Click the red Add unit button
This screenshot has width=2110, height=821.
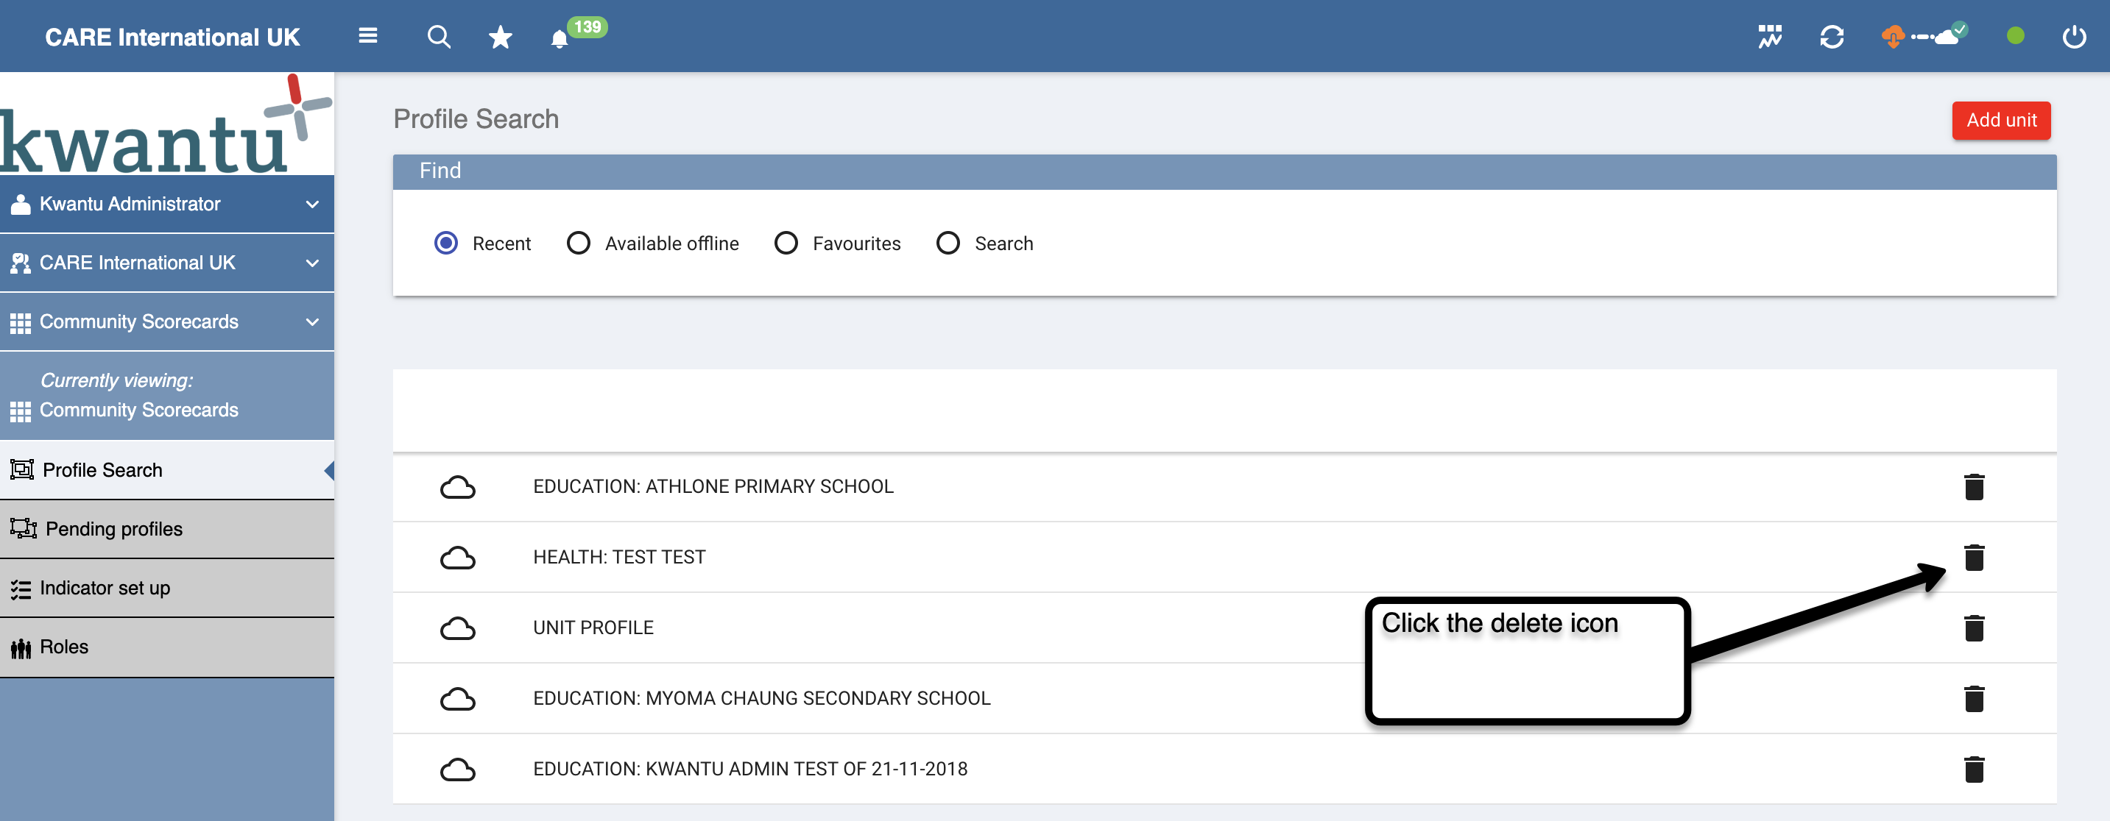click(2000, 121)
